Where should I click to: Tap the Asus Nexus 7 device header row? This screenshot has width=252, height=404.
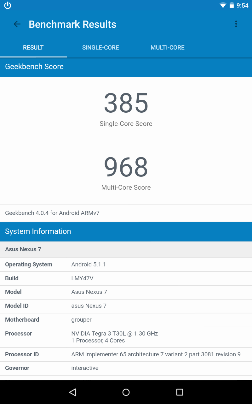(126, 249)
